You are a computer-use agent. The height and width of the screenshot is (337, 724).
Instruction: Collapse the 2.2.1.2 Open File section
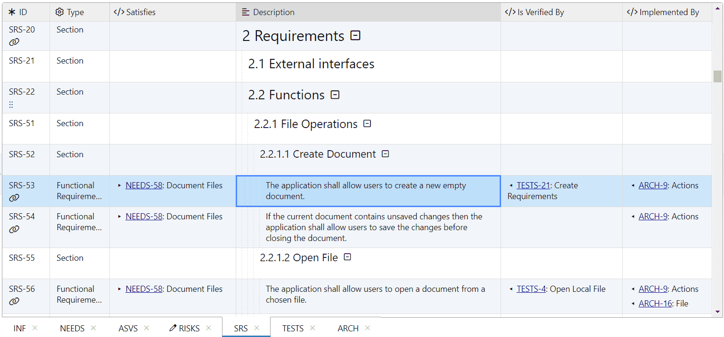(347, 257)
